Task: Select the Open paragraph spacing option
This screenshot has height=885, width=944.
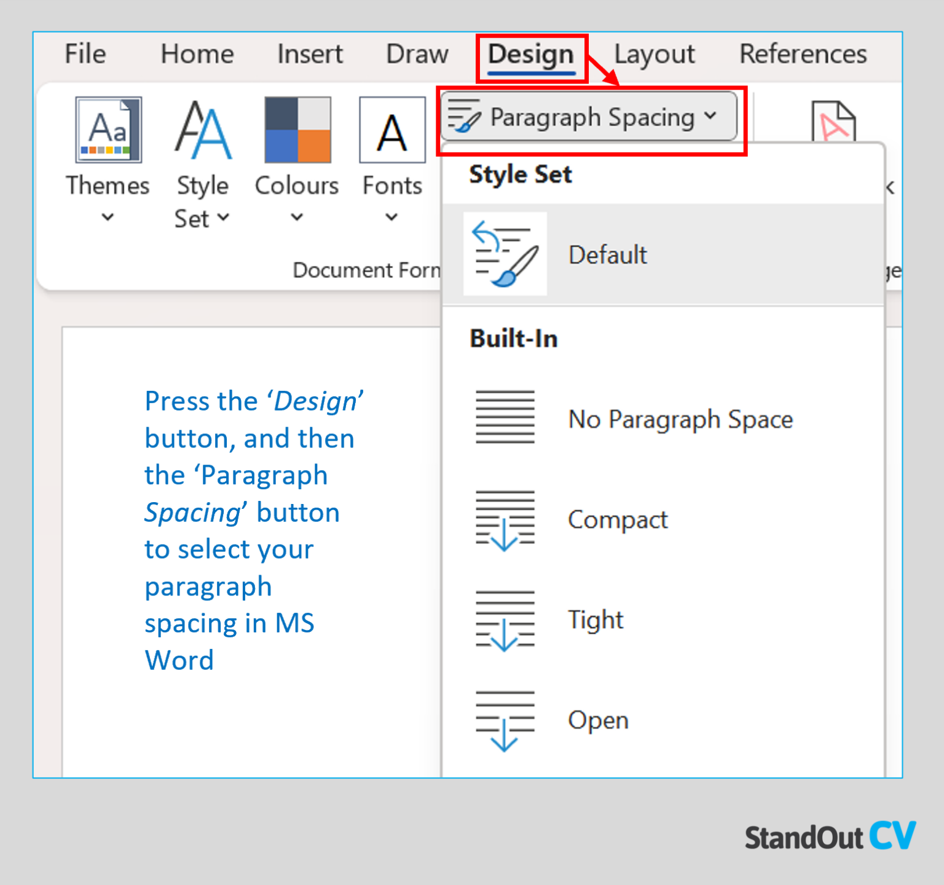Action: tap(597, 720)
